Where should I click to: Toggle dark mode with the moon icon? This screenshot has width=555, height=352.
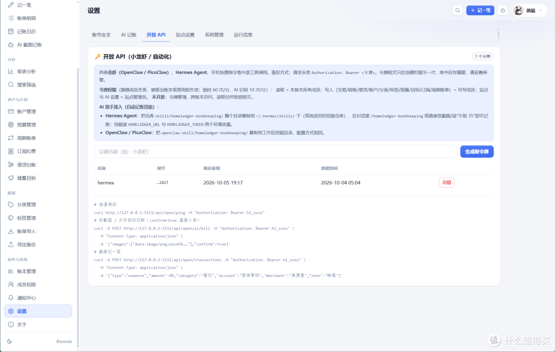pos(10,341)
